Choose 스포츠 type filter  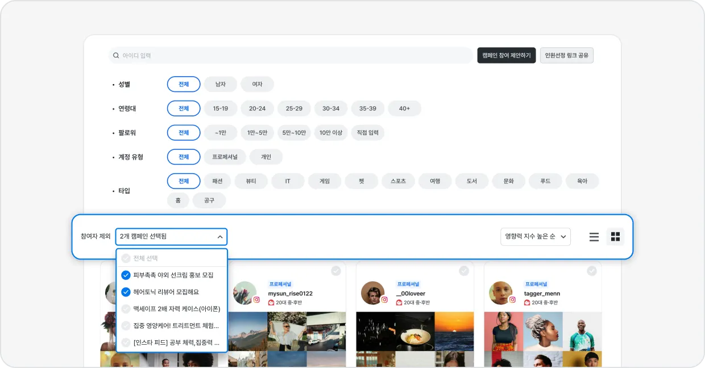pyautogui.click(x=398, y=181)
